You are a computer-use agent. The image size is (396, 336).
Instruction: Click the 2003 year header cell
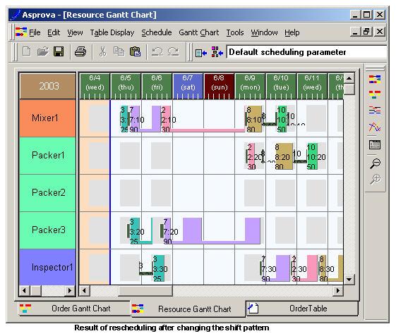point(47,86)
